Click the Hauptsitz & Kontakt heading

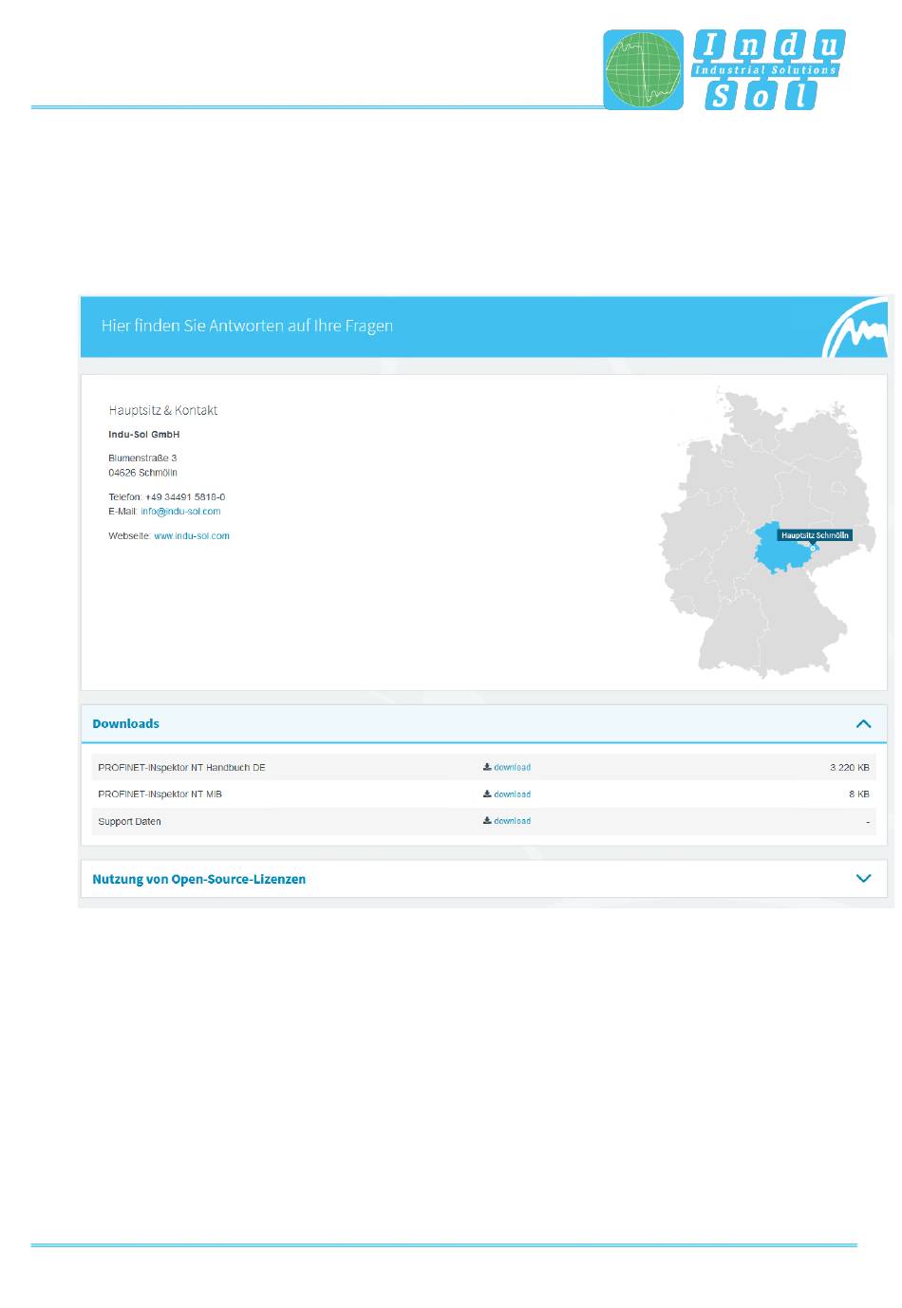point(163,410)
